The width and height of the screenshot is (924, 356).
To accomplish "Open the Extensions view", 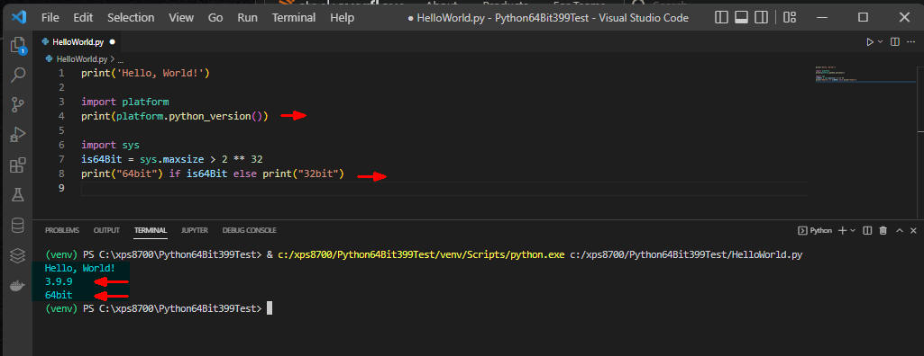I will tap(18, 165).
